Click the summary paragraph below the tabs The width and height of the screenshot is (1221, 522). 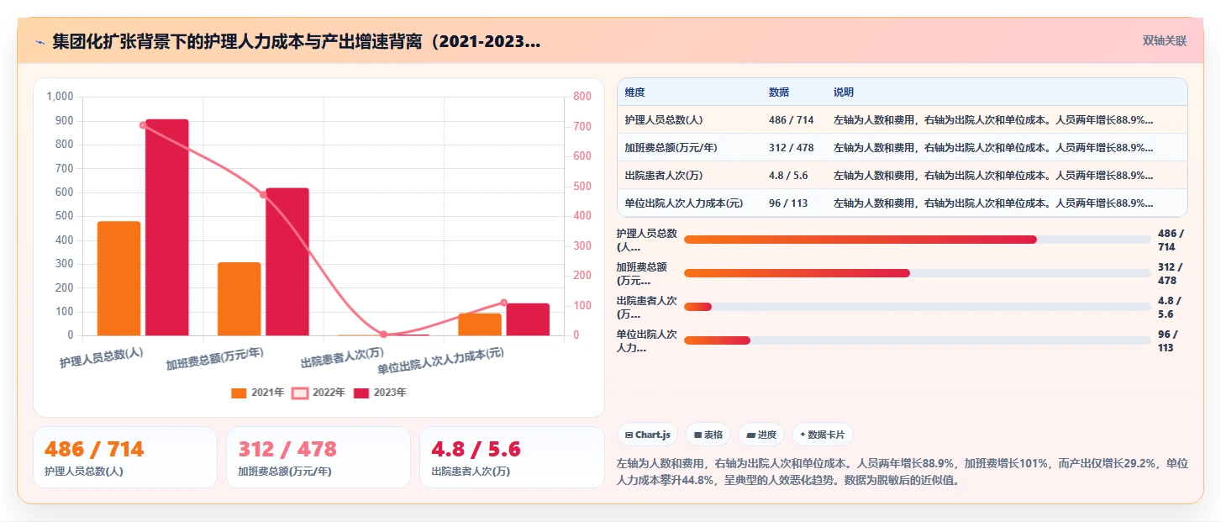pos(902,472)
